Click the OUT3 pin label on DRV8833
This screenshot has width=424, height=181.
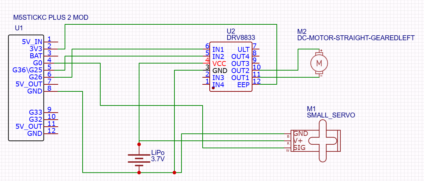click(240, 64)
